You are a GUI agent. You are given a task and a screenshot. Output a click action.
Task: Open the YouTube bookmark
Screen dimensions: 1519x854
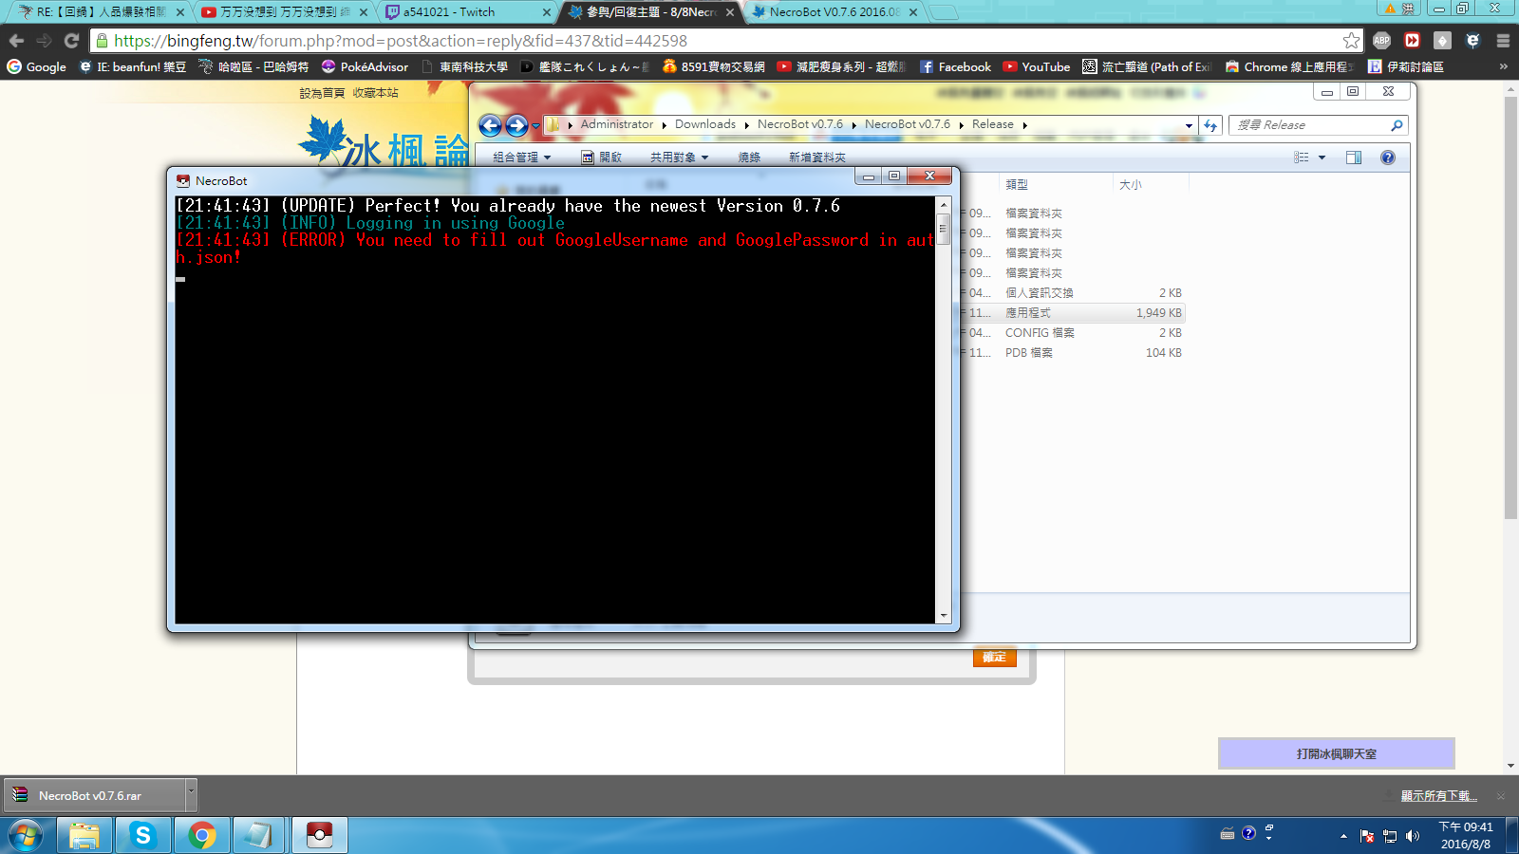1037,67
